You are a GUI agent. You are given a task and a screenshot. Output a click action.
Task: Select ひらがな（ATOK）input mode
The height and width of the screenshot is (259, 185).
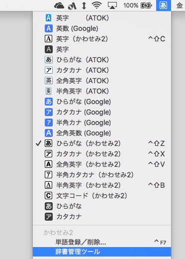point(102,60)
